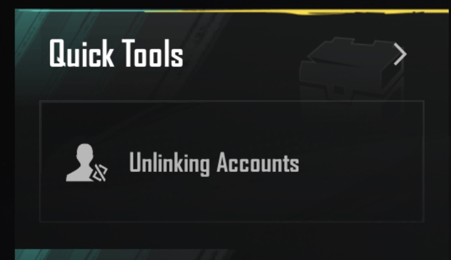Open the Quick Tools heading

click(x=116, y=54)
